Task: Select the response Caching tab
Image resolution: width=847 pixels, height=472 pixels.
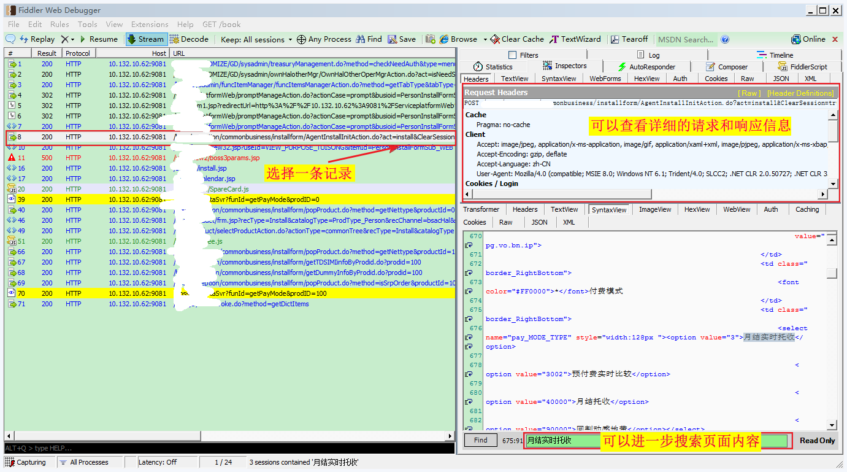Action: coord(807,209)
